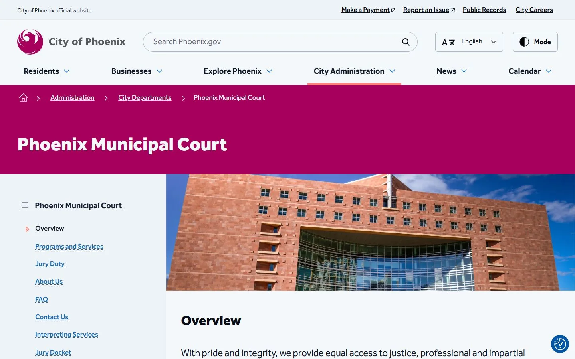Expand the News menu
This screenshot has height=359, width=575.
coord(452,71)
